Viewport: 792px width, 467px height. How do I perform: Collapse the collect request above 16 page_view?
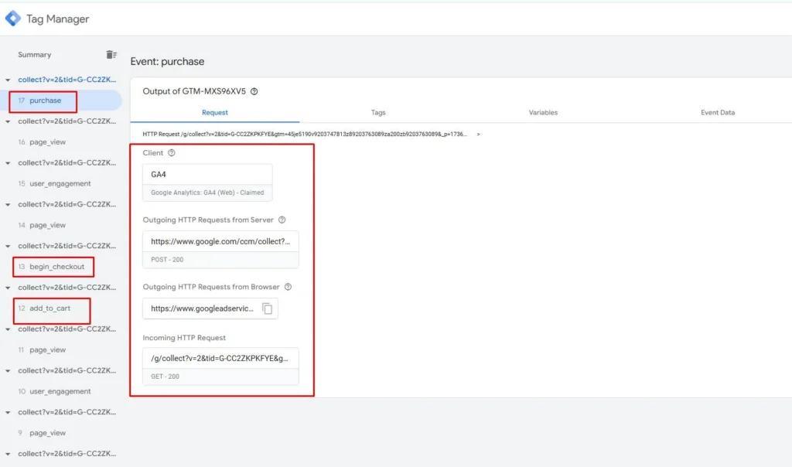point(8,121)
